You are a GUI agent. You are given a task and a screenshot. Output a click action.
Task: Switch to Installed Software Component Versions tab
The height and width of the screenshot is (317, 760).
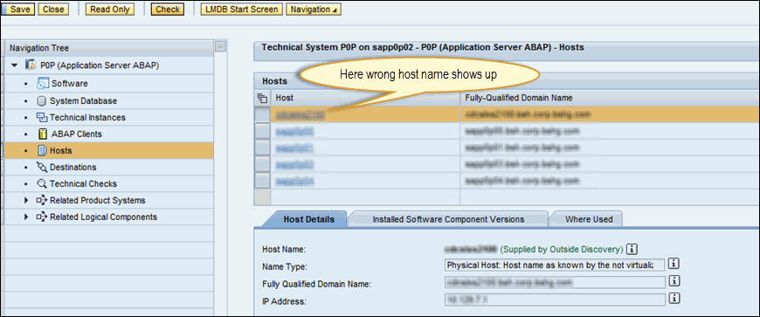tap(448, 219)
